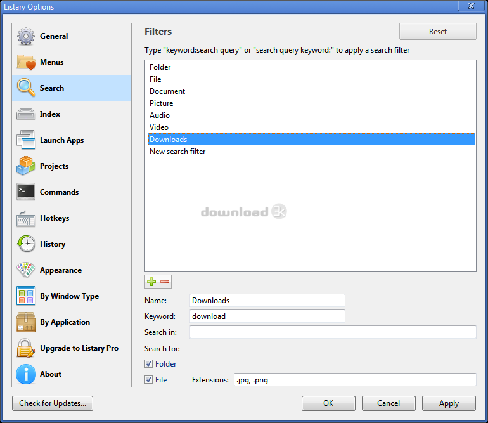This screenshot has width=488, height=423.
Task: Open the Commands terminal icon
Action: [x=26, y=192]
